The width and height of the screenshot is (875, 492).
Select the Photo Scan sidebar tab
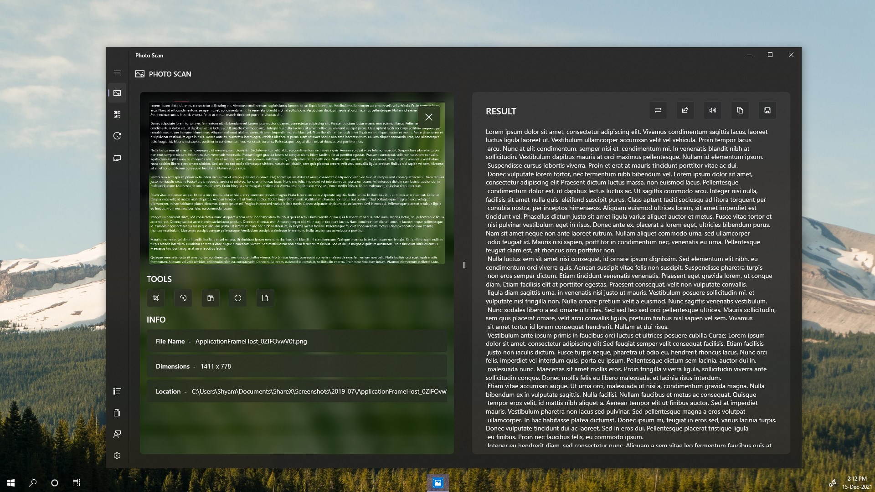tap(117, 93)
